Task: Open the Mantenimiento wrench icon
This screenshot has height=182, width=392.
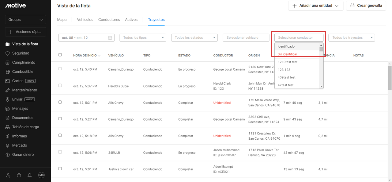Action: tap(8, 90)
